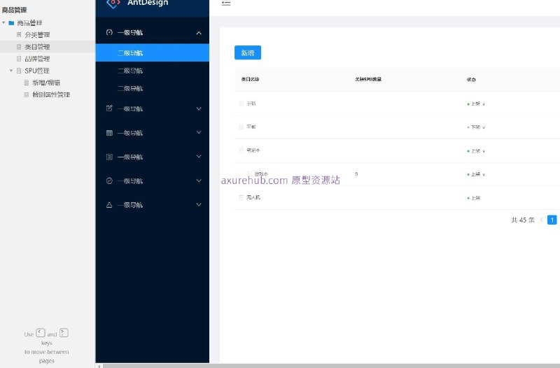Viewport: 560px width, 368px height.
Task: Click the page icon next to 品牌管理
Action: pyautogui.click(x=19, y=59)
